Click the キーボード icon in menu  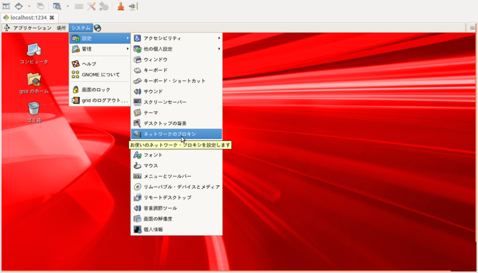coord(137,70)
